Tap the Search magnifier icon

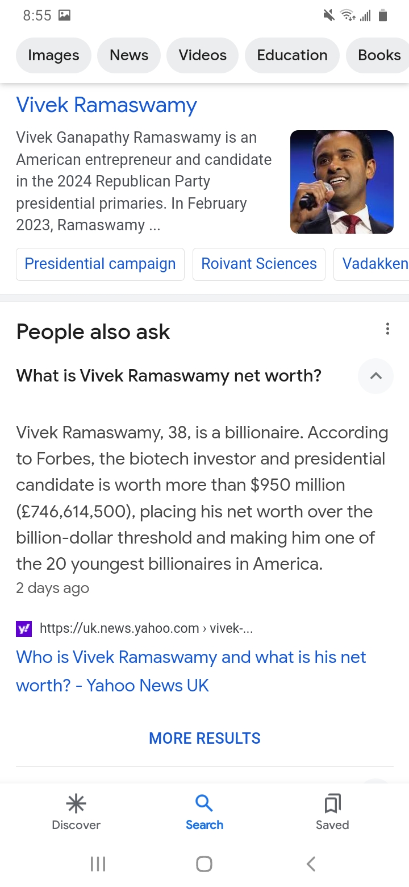pyautogui.click(x=204, y=803)
